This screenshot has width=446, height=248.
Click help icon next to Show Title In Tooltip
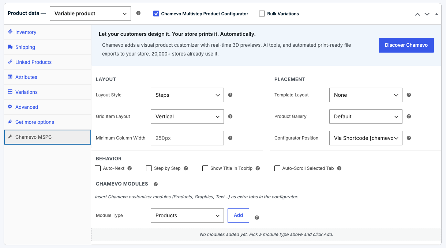point(258,168)
